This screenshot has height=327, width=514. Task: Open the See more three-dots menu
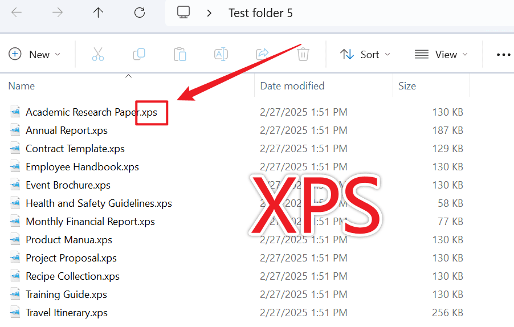(504, 55)
